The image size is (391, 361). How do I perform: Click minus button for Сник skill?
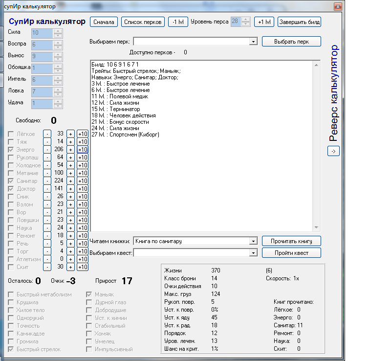tap(47, 197)
